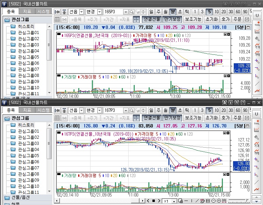Click the grid layout icon in top chart toolbar
The height and width of the screenshot is (205, 263).
[x=57, y=19]
